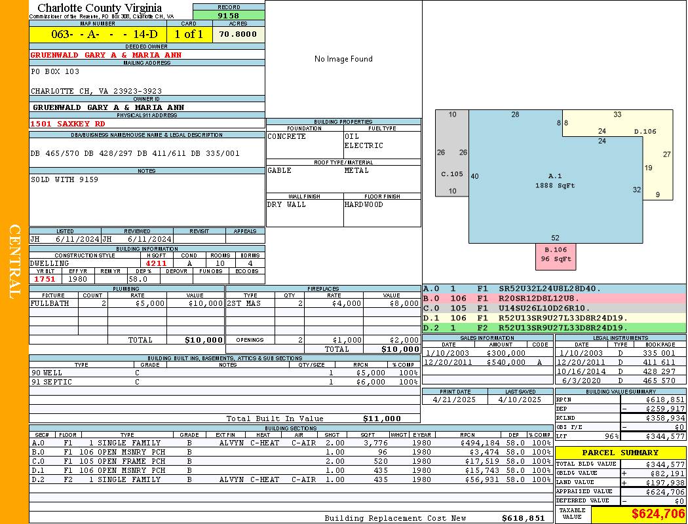Screen dimensions: 688x524
Task: Click the orange CENTRAL sidebar label
Action: coord(14,262)
